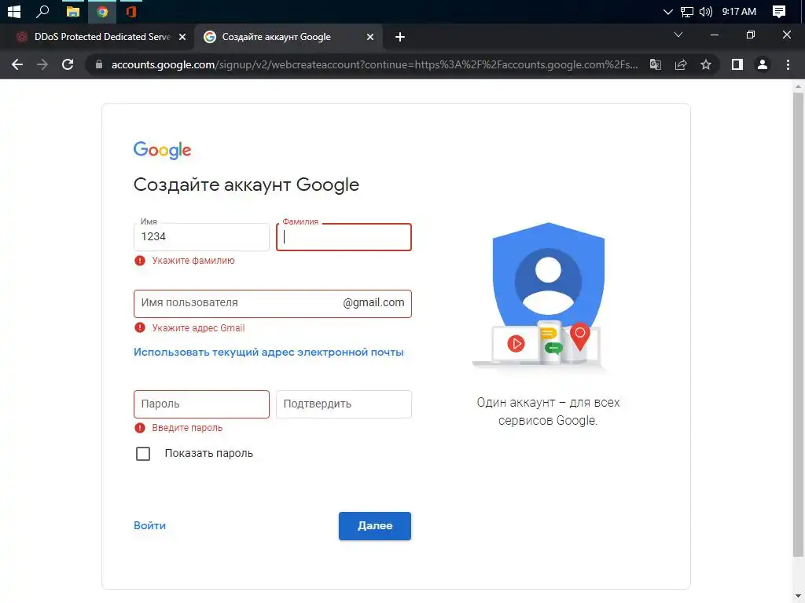Open the Windows Start menu

[x=14, y=11]
